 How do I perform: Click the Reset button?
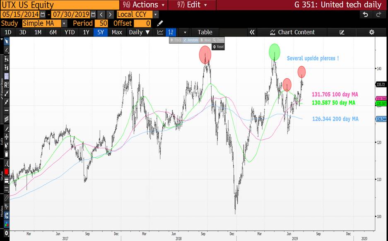[218, 47]
